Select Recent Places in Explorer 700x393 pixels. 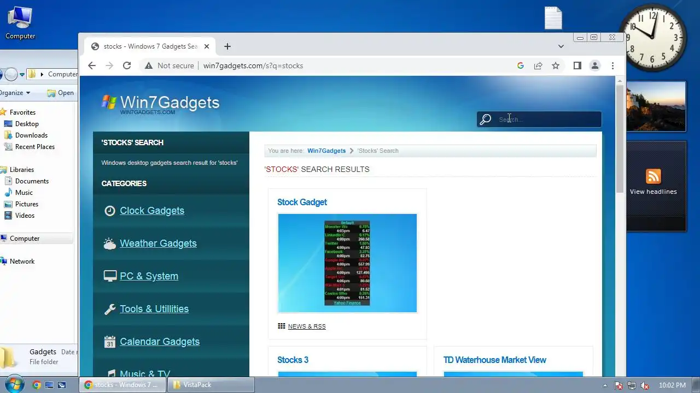[x=35, y=147]
